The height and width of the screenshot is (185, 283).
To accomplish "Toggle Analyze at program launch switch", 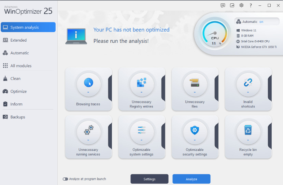I will pos(65,179).
